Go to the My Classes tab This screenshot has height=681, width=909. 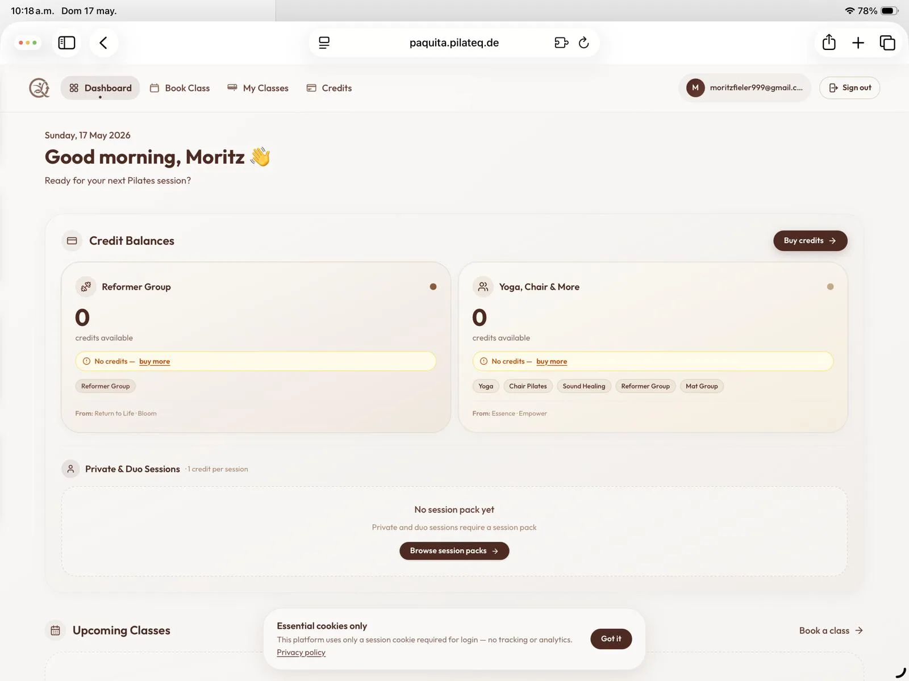coord(258,88)
